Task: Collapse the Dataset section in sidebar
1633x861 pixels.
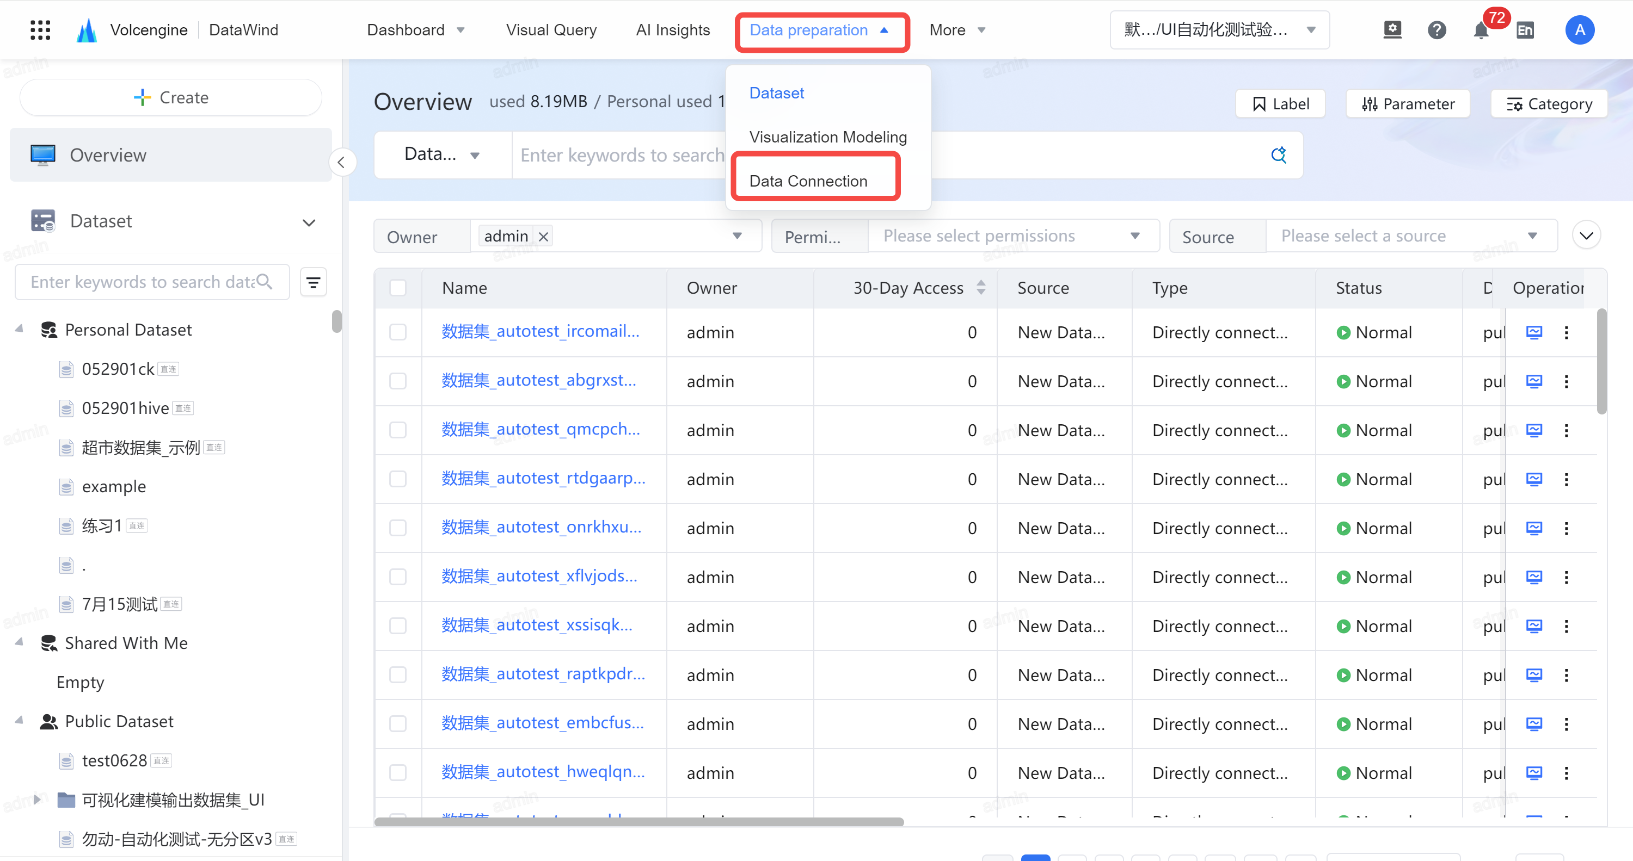Action: point(309,222)
